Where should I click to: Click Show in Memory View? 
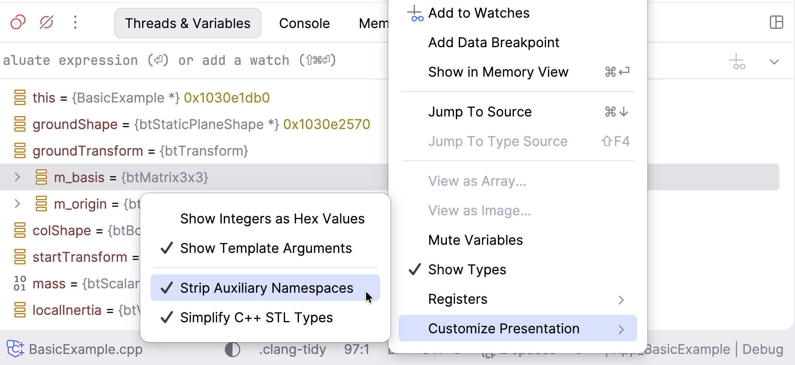498,72
